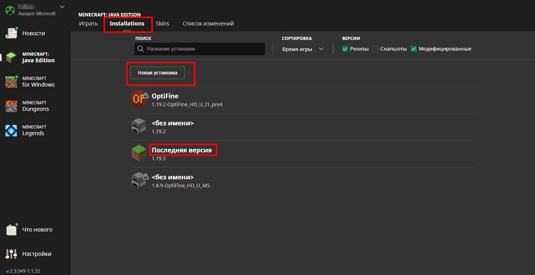The height and width of the screenshot is (275, 535).
Task: Click the search magnifier icon
Action: [141, 49]
